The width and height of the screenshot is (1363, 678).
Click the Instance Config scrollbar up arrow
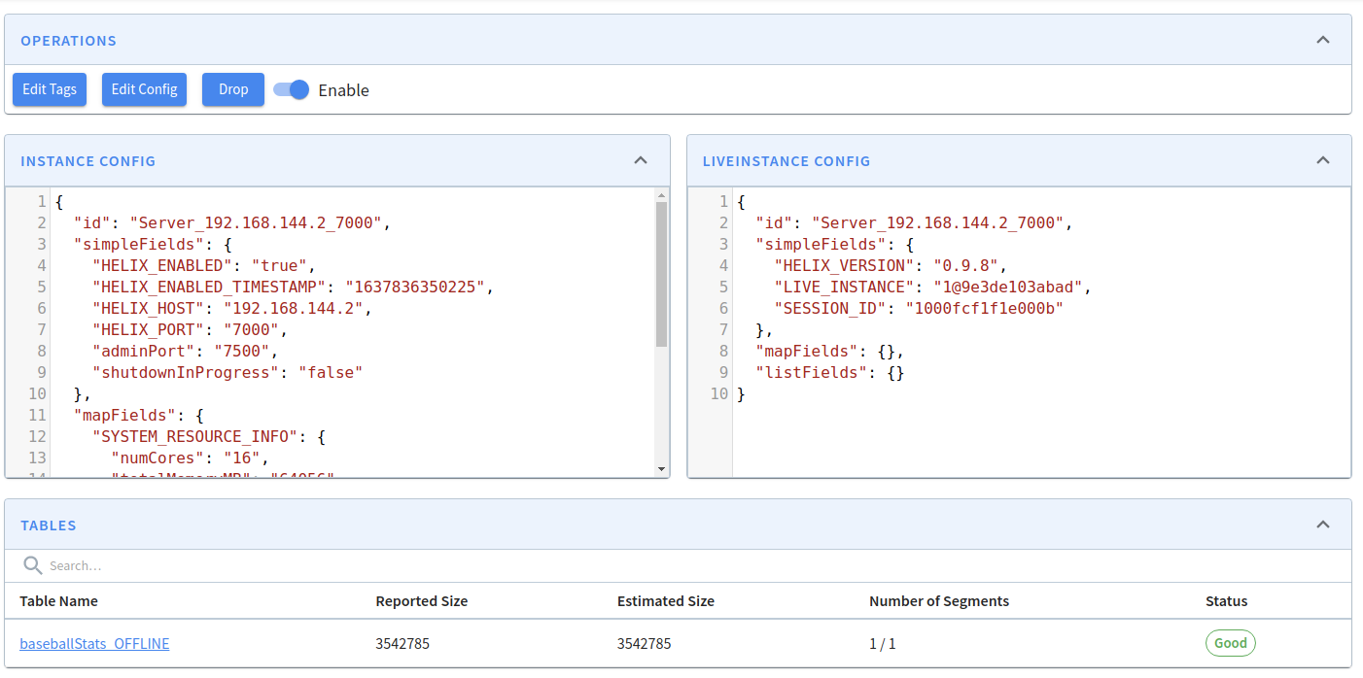(x=661, y=194)
